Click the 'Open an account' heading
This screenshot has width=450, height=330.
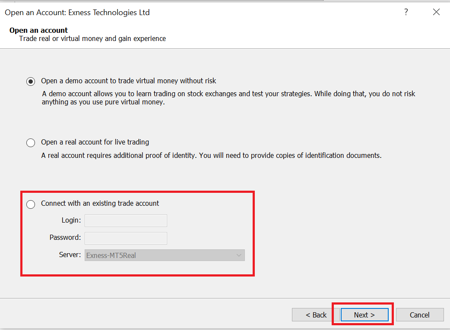39,30
